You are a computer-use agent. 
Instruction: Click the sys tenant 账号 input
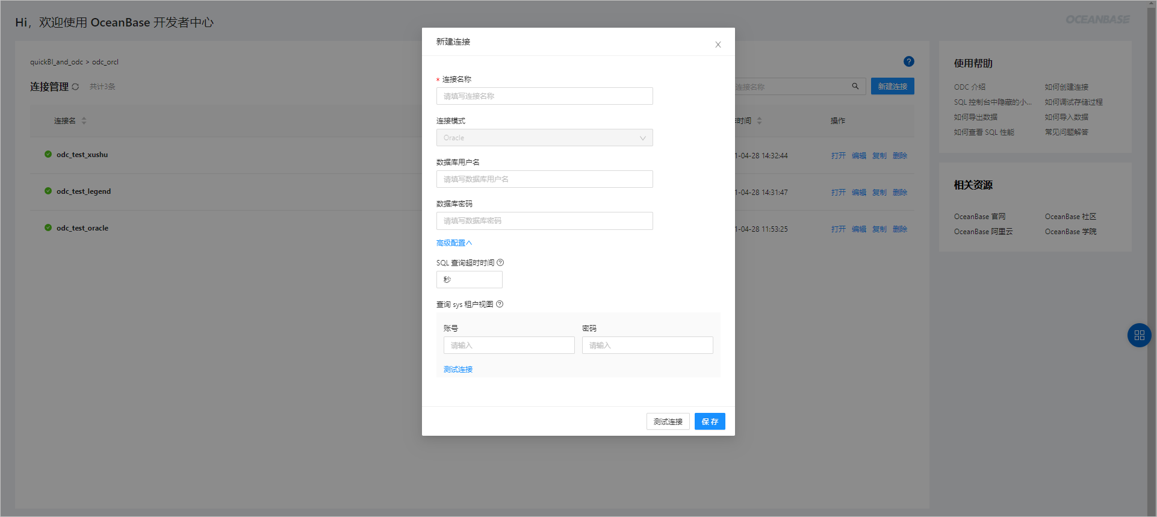coord(509,345)
